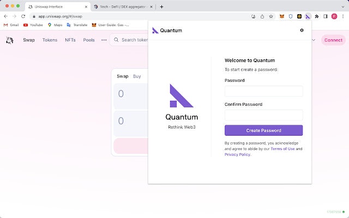The height and width of the screenshot is (218, 349).
Task: Open the Uniswap more options ellipsis menu
Action: point(104,40)
